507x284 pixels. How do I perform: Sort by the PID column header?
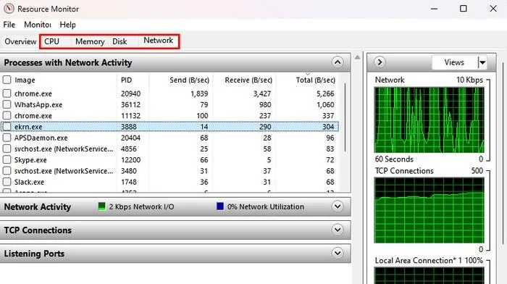click(x=127, y=80)
